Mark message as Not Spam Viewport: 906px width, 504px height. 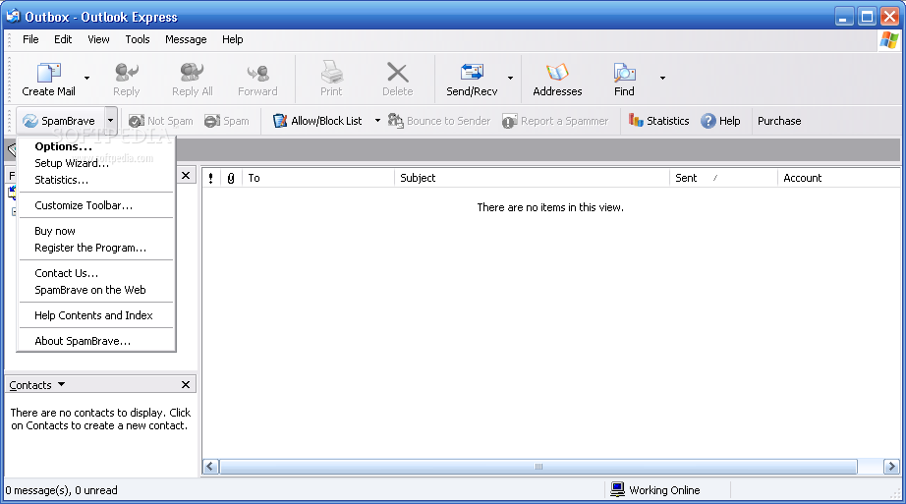[160, 121]
